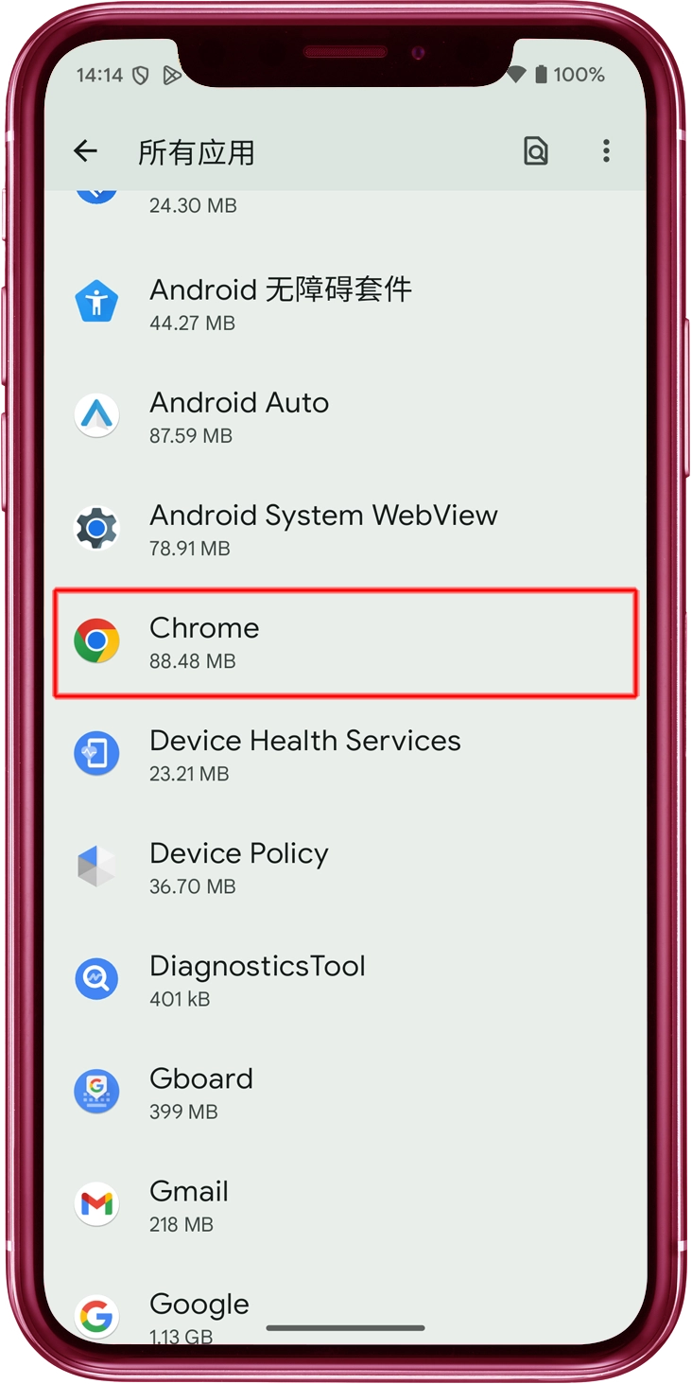The image size is (692, 1384).
Task: Open Android Auto 87.59 MB entry
Action: [346, 416]
